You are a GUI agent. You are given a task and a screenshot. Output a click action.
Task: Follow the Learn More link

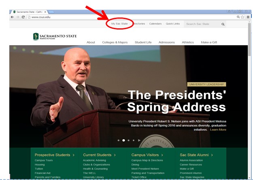pos(218,130)
